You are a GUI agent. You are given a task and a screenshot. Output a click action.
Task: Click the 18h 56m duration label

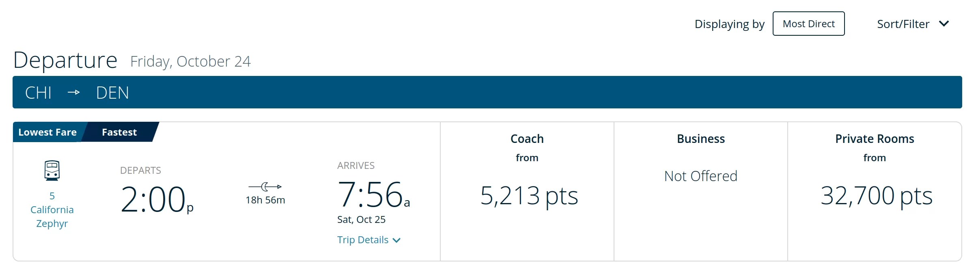pos(265,200)
